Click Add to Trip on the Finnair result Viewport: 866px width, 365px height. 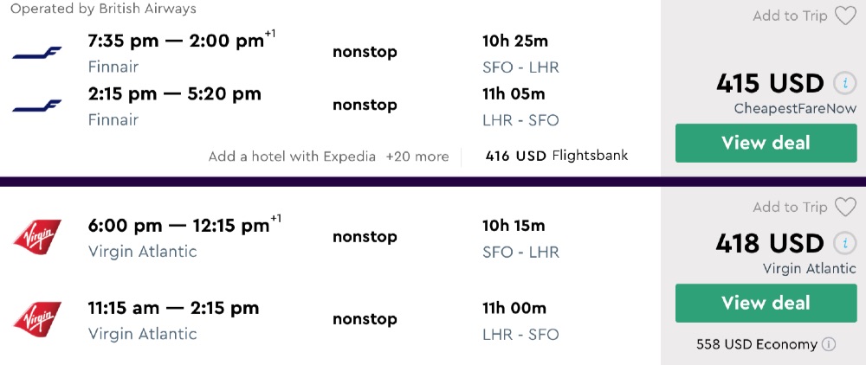pos(790,16)
